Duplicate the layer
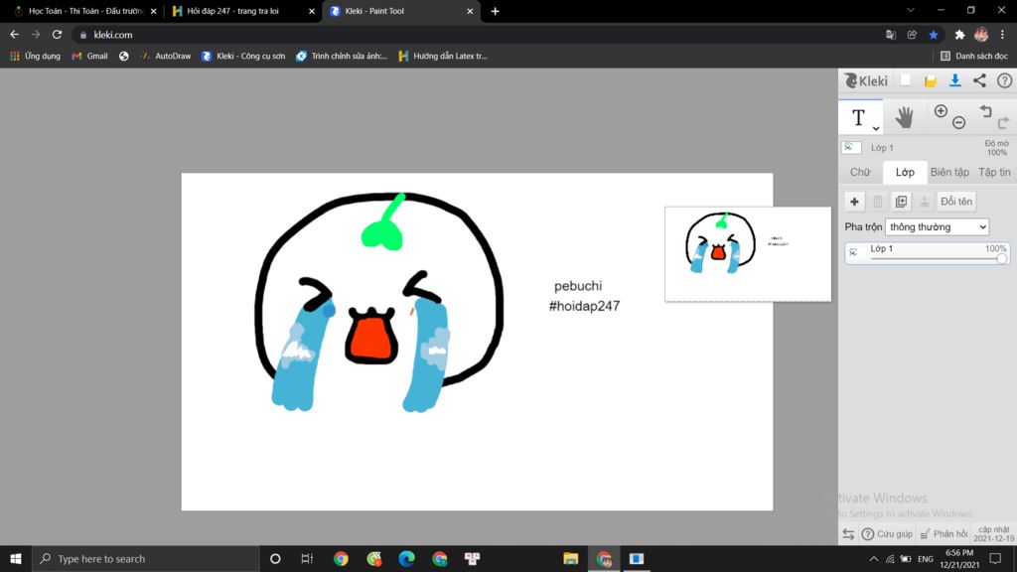The image size is (1017, 572). pyautogui.click(x=901, y=202)
